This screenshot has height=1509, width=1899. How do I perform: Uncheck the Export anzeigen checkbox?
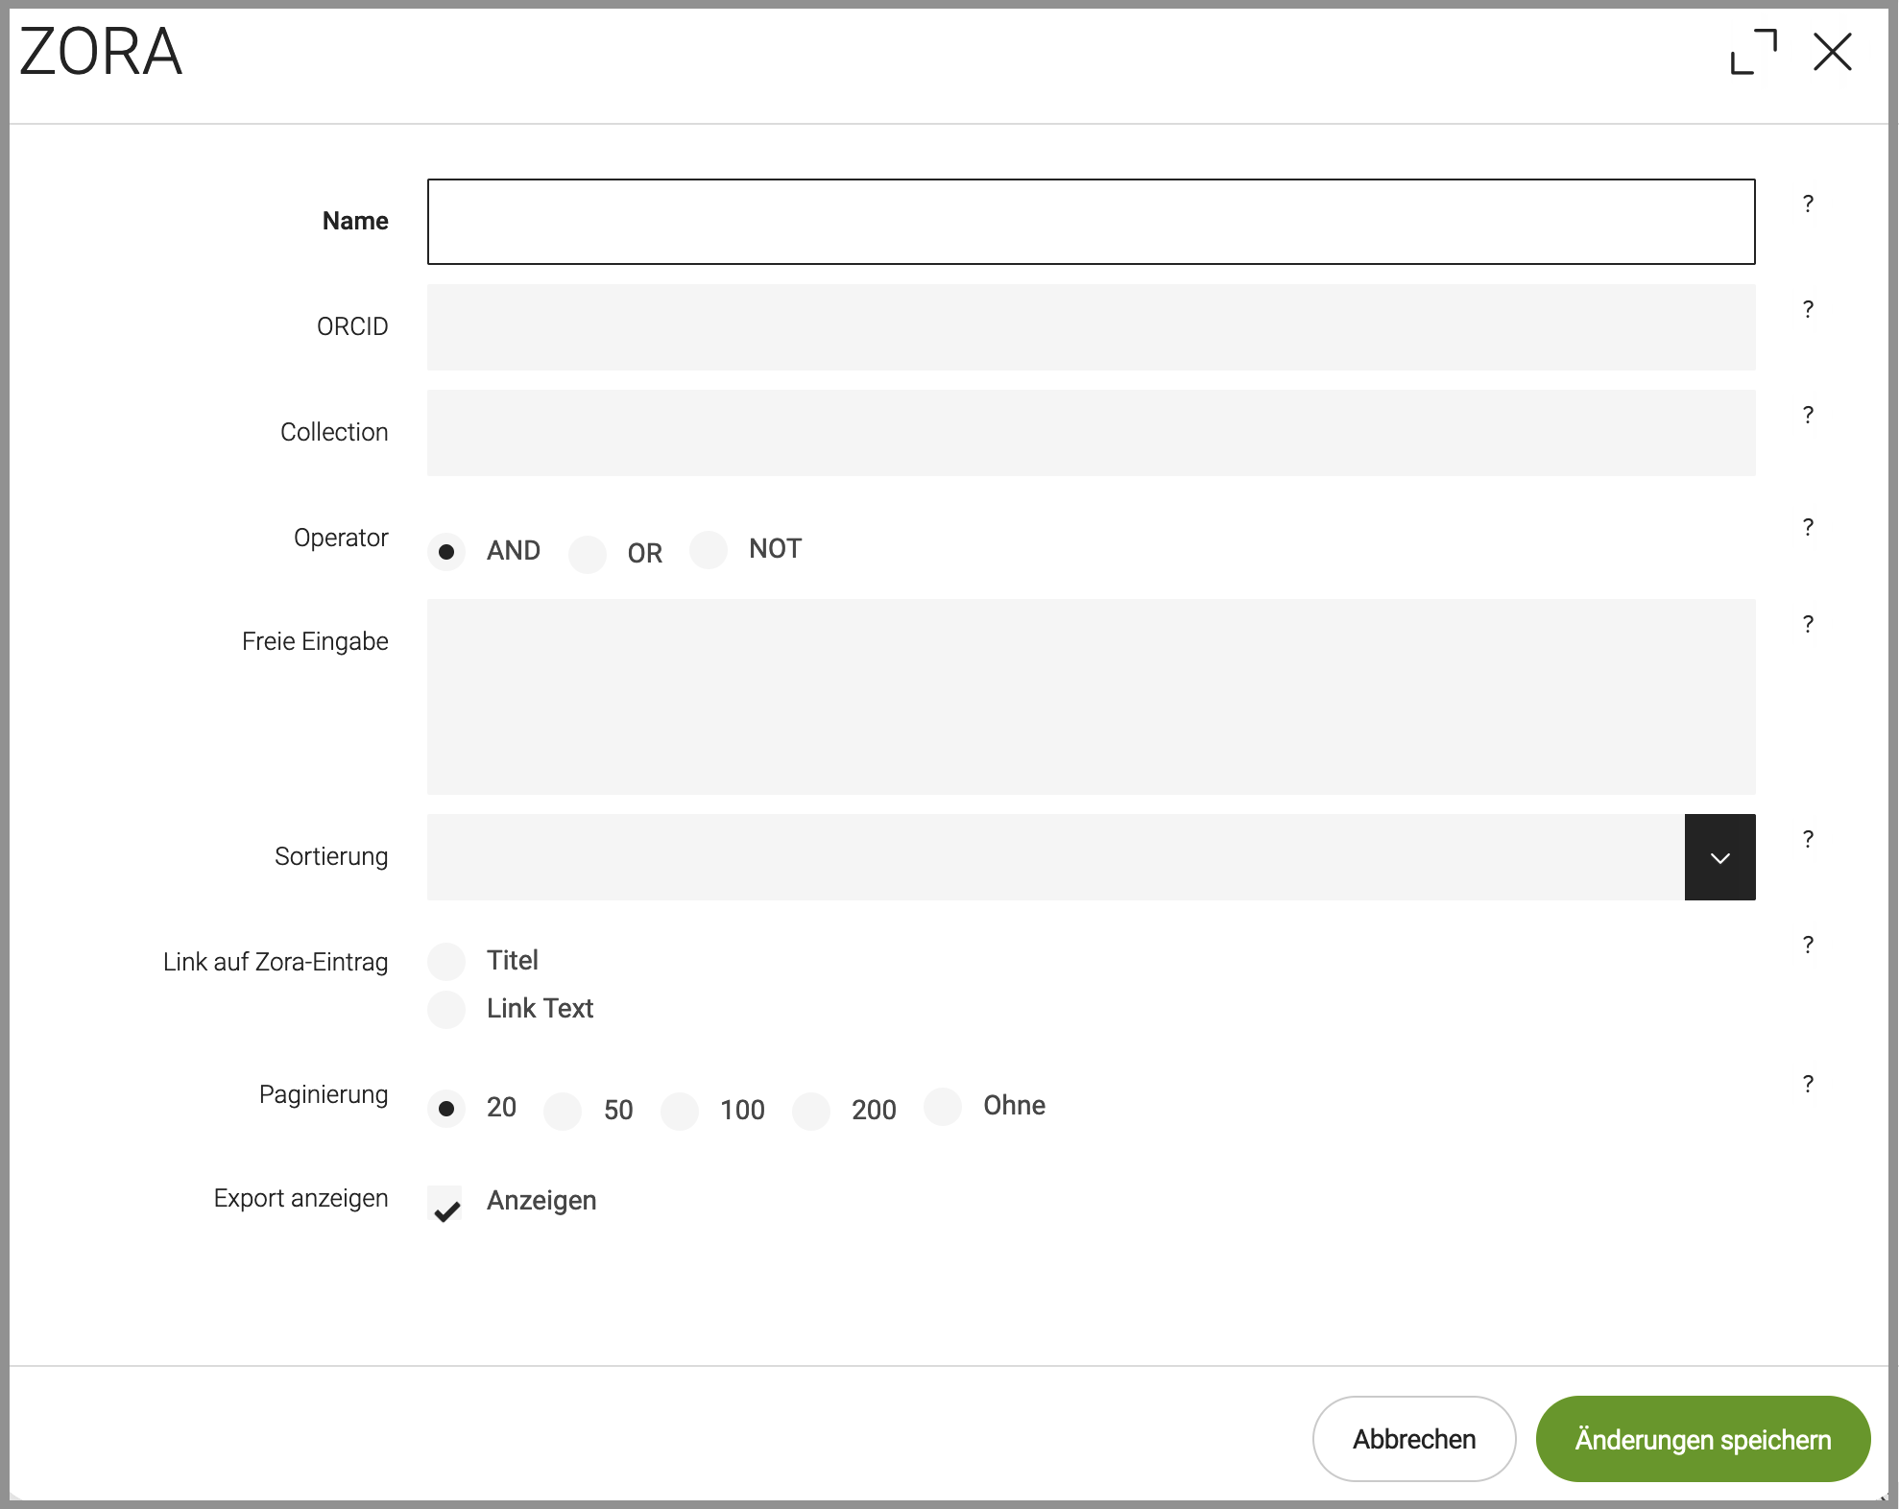click(445, 1204)
